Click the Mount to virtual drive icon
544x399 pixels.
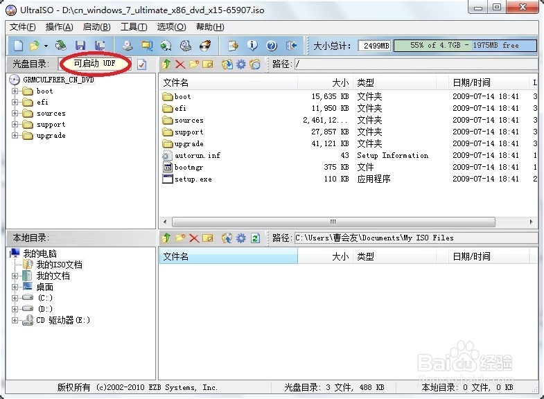(186, 46)
